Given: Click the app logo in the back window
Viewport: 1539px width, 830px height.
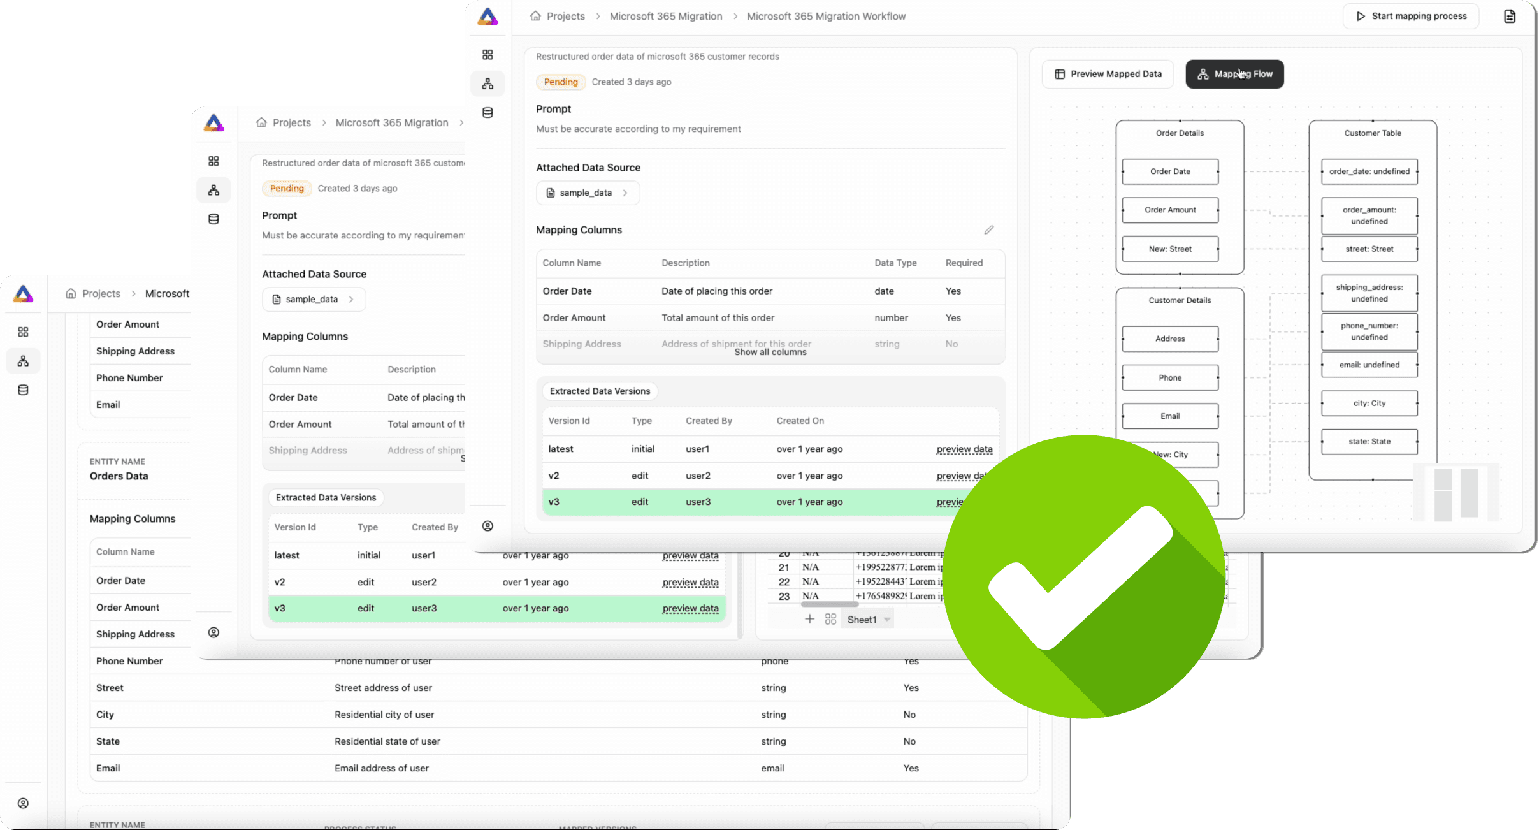Looking at the screenshot, I should click(23, 293).
